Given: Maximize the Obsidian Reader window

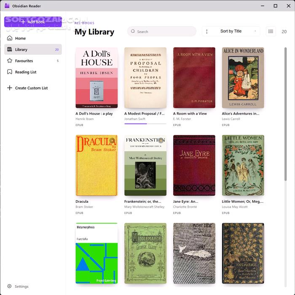Looking at the screenshot, I should (276, 6).
